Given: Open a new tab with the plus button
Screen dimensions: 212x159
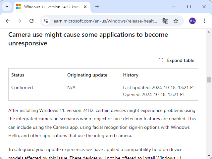Looking at the screenshot, I should tap(97, 7).
